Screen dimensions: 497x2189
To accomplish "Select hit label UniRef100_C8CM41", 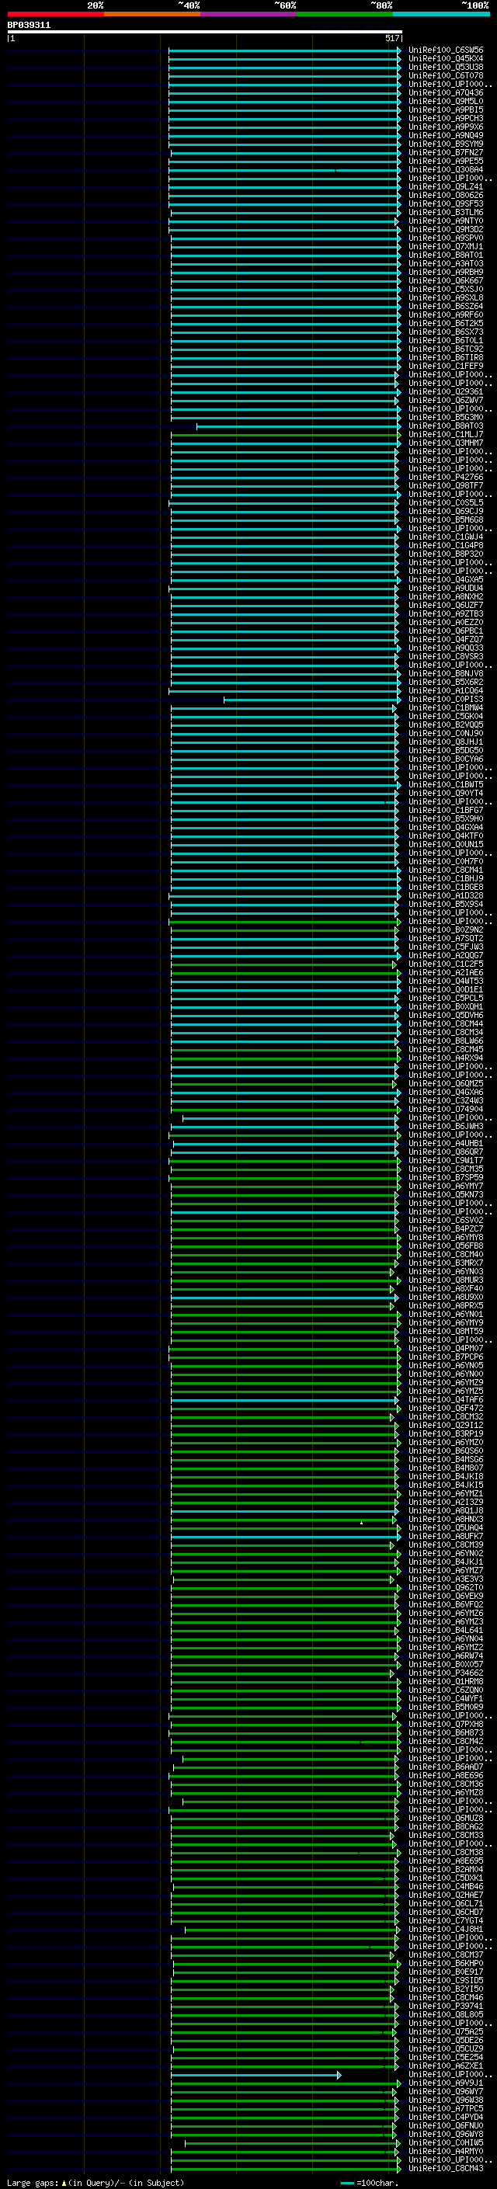I will tap(446, 870).
